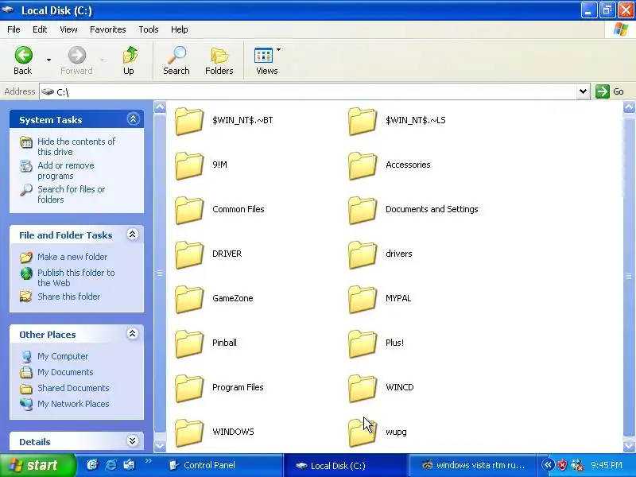Open the Tools menu
This screenshot has width=636, height=477.
[149, 29]
